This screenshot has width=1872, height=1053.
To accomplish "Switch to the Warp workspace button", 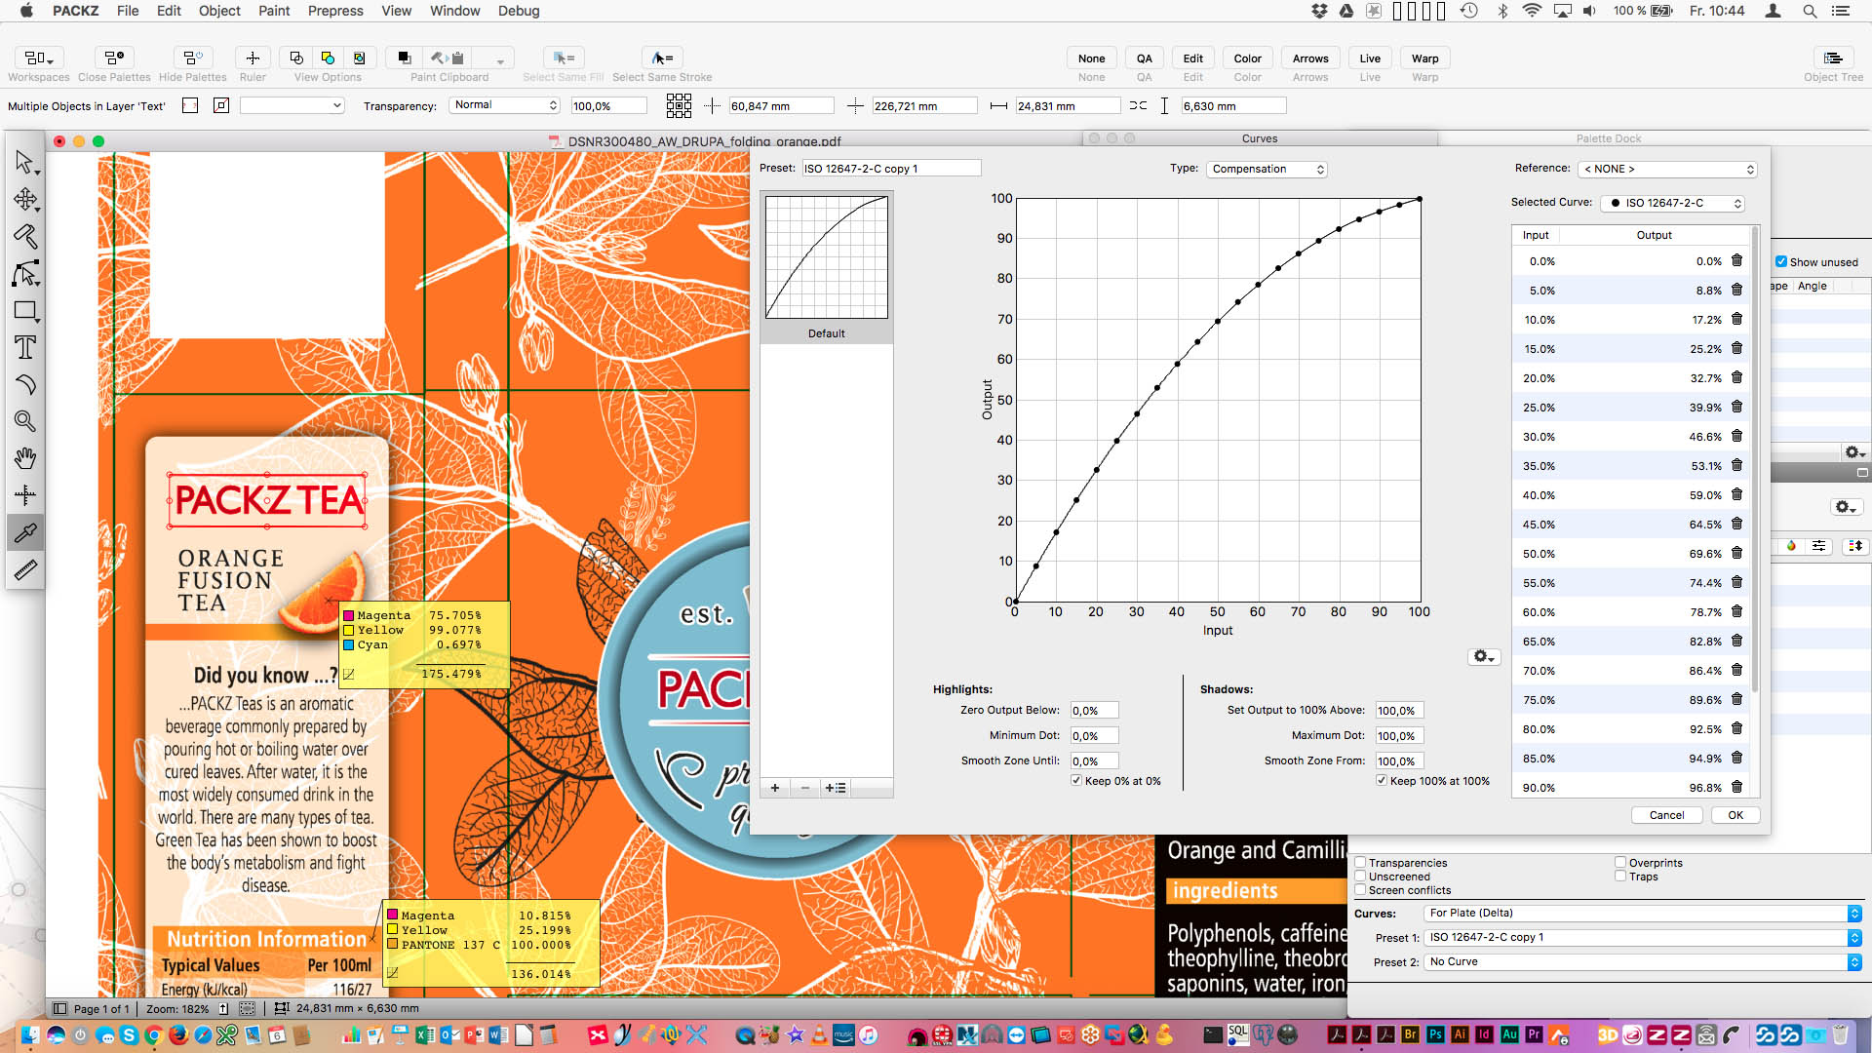I will coord(1424,58).
